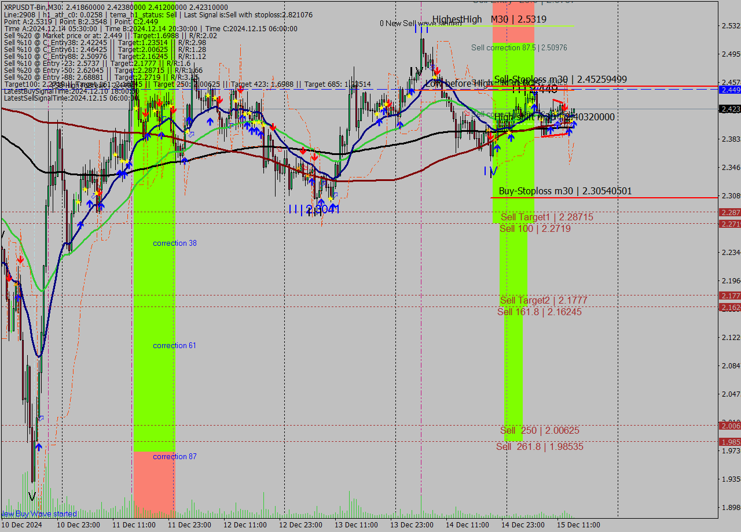Click the 'Sell 161.8 | 2.16245' label
741x532 pixels.
tap(540, 312)
